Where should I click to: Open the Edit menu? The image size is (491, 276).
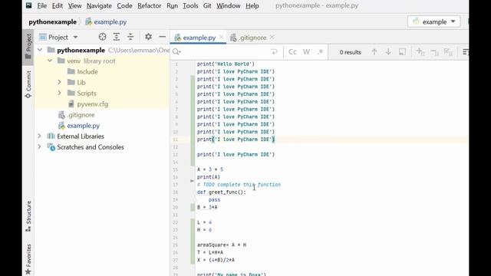coord(58,5)
